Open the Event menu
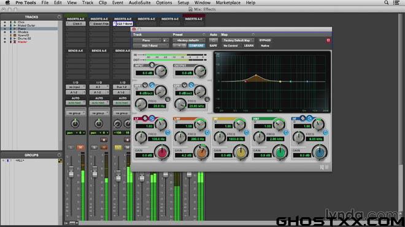Screen dimensions: 405x227 pos(118,3)
